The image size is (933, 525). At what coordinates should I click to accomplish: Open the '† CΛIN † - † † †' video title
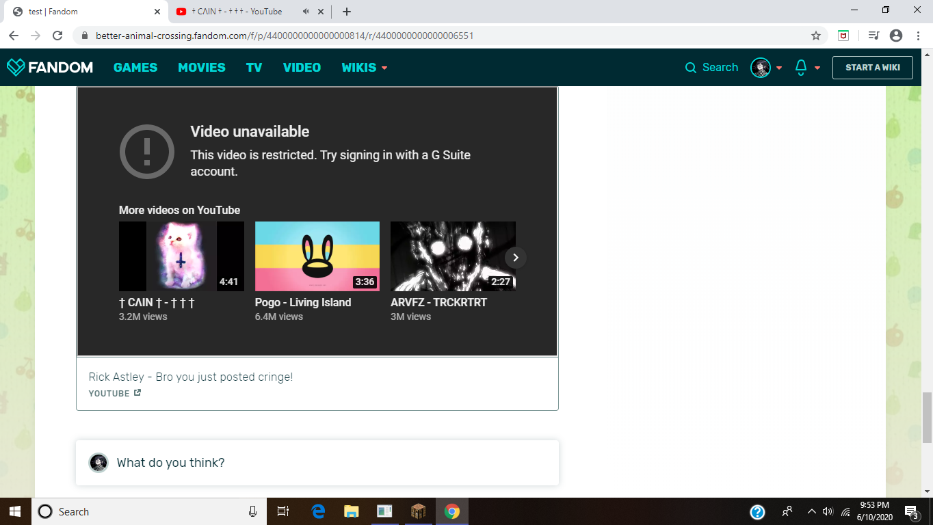(x=157, y=302)
